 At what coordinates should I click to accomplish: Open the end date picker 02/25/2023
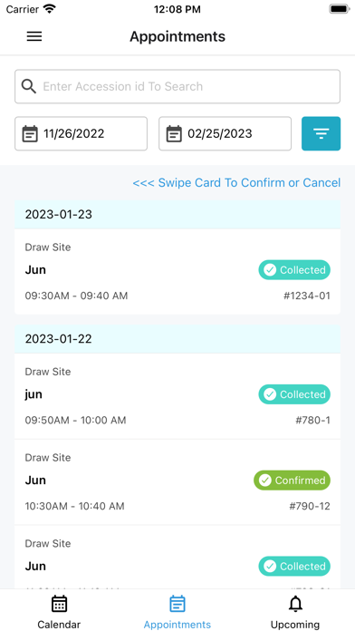225,133
